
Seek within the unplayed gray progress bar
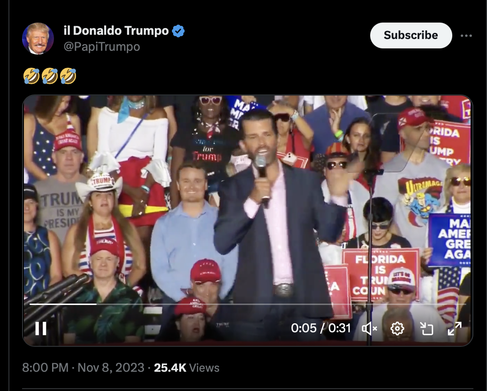pos(282,304)
